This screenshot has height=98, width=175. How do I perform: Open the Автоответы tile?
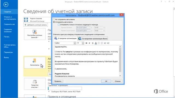[35, 63]
